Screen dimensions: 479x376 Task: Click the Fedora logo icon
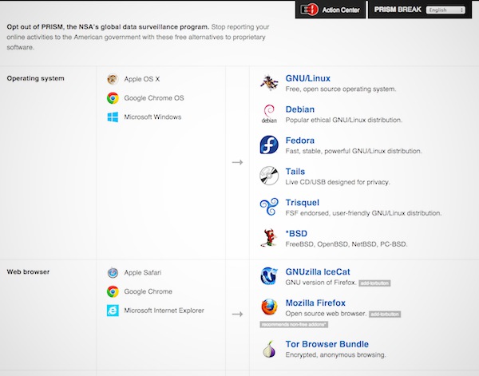(269, 144)
